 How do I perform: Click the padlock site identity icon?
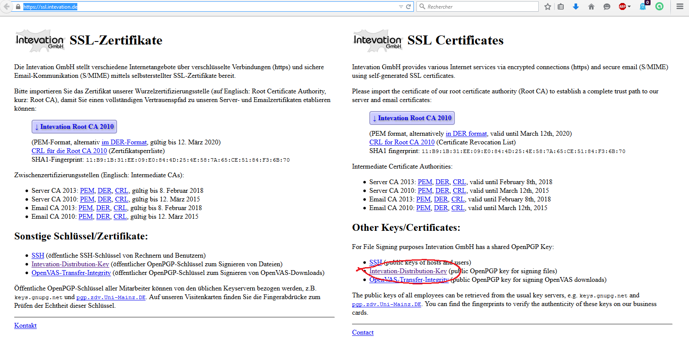click(18, 7)
